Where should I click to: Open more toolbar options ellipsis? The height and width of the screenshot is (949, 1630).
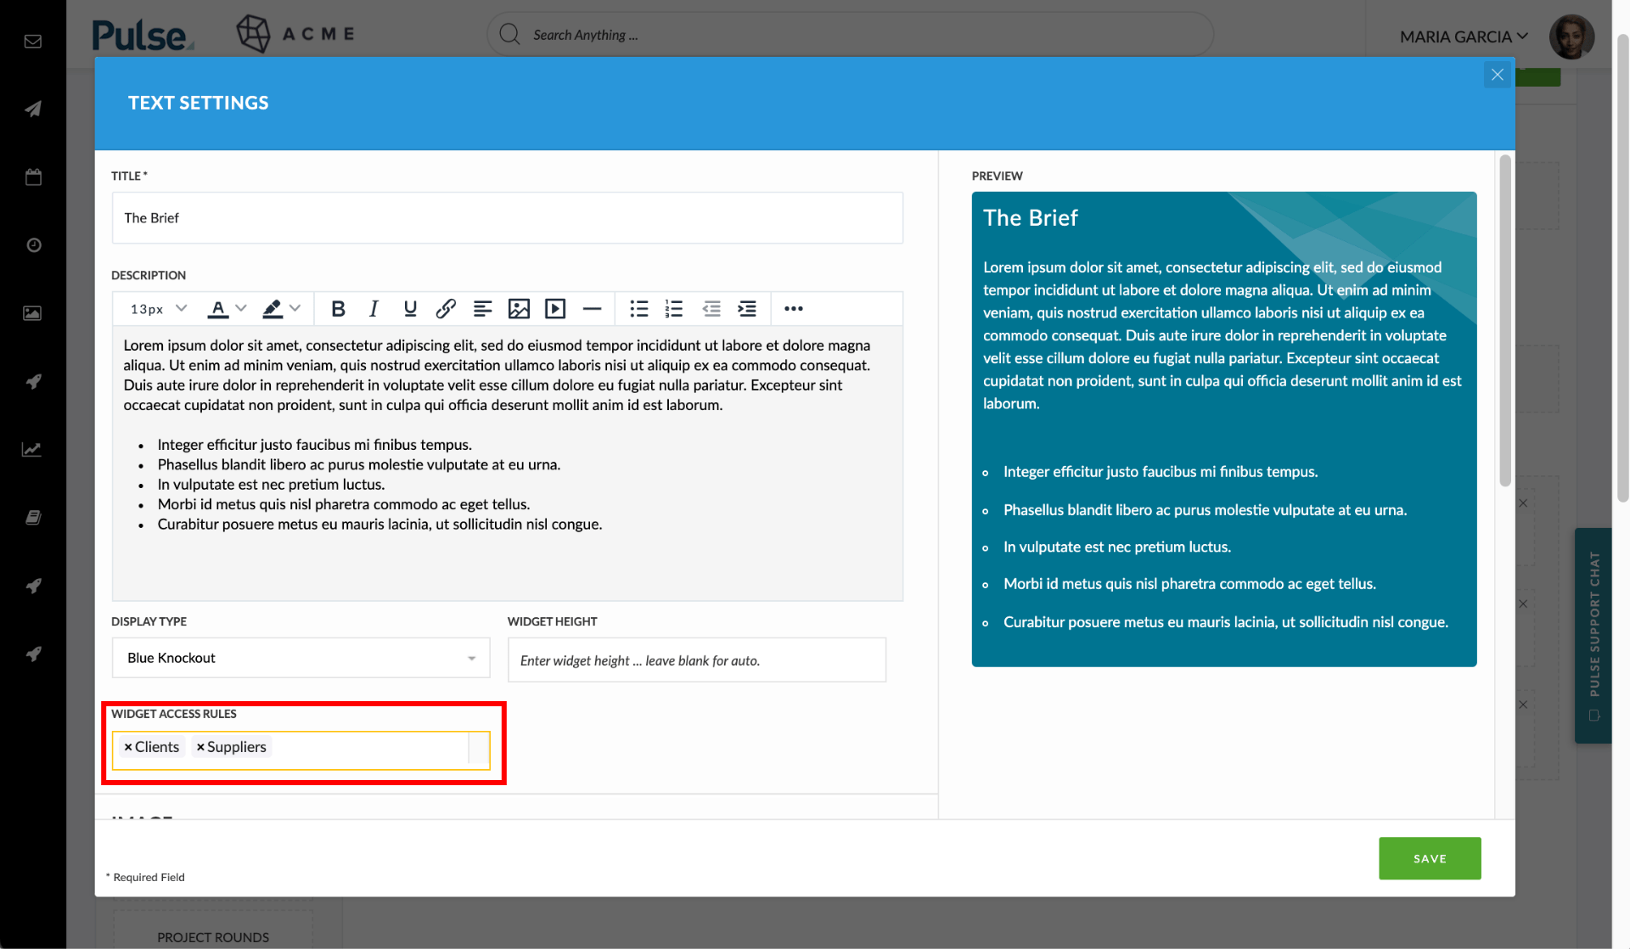pyautogui.click(x=794, y=309)
